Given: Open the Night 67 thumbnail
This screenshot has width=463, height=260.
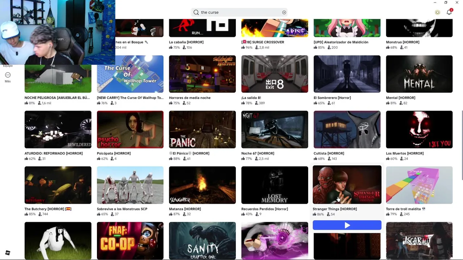Looking at the screenshot, I should pyautogui.click(x=275, y=130).
